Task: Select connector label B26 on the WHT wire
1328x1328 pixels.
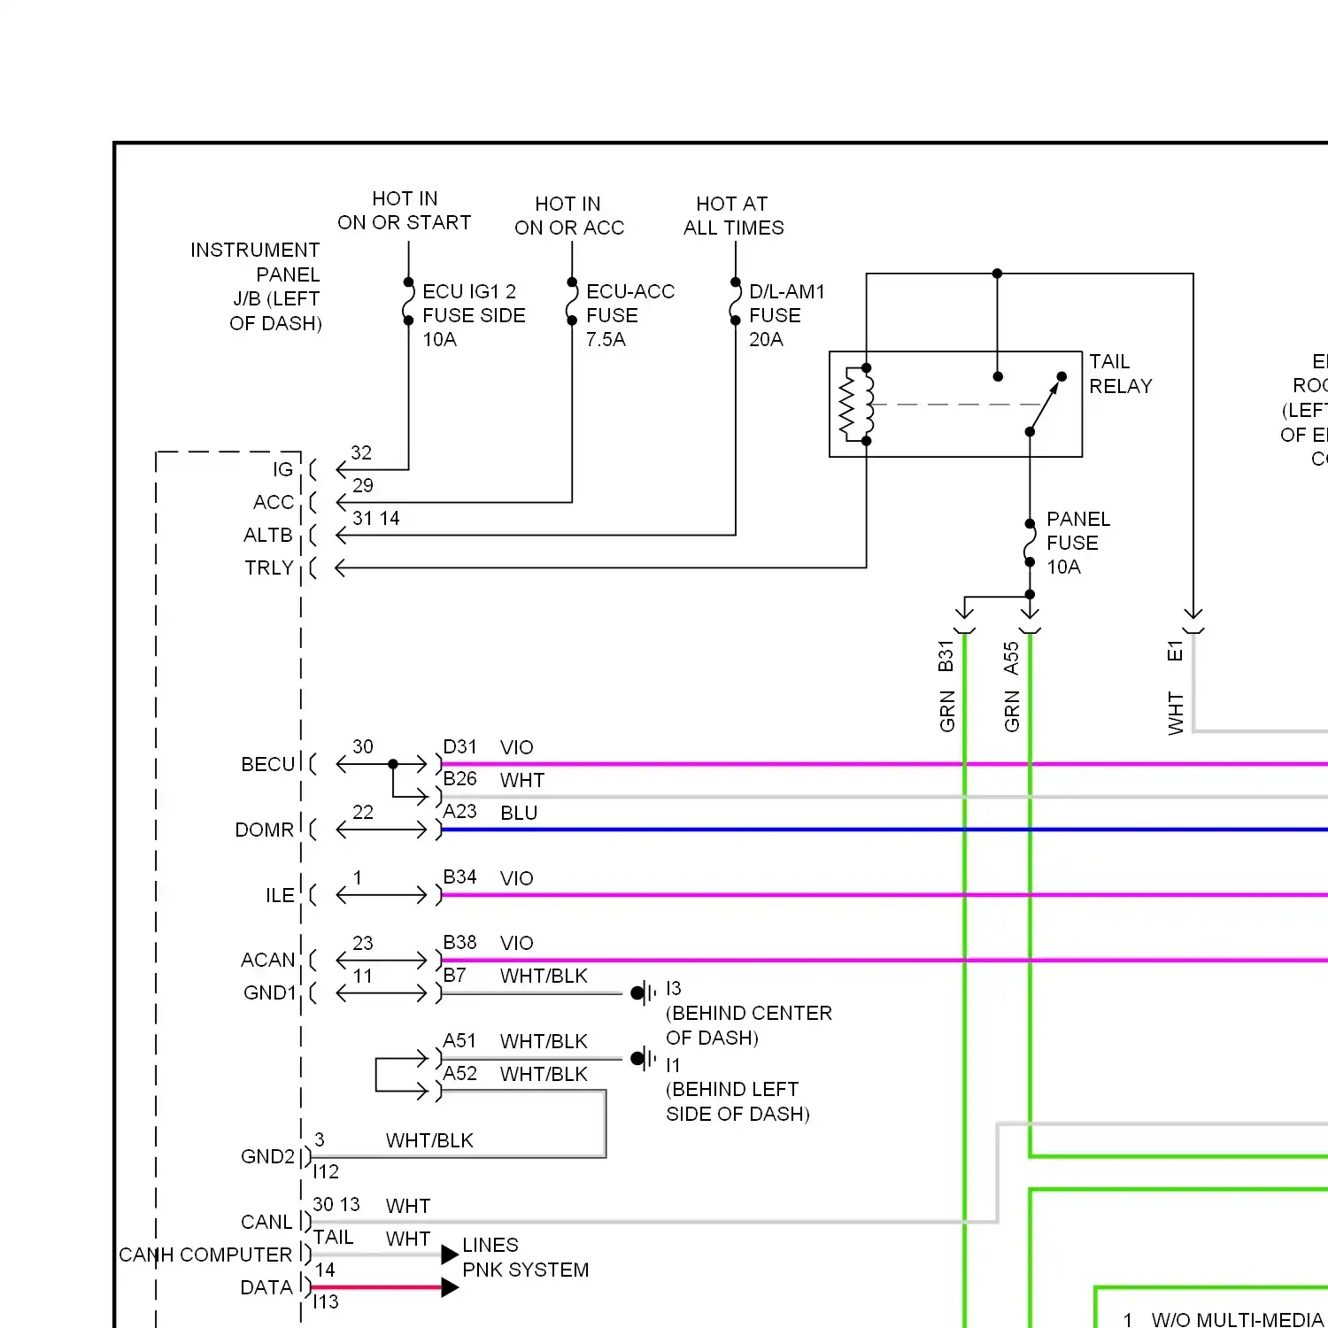Action: [x=459, y=778]
